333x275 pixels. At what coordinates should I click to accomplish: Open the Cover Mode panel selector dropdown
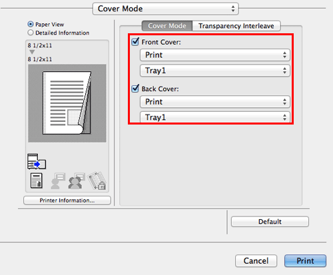pyautogui.click(x=165, y=9)
